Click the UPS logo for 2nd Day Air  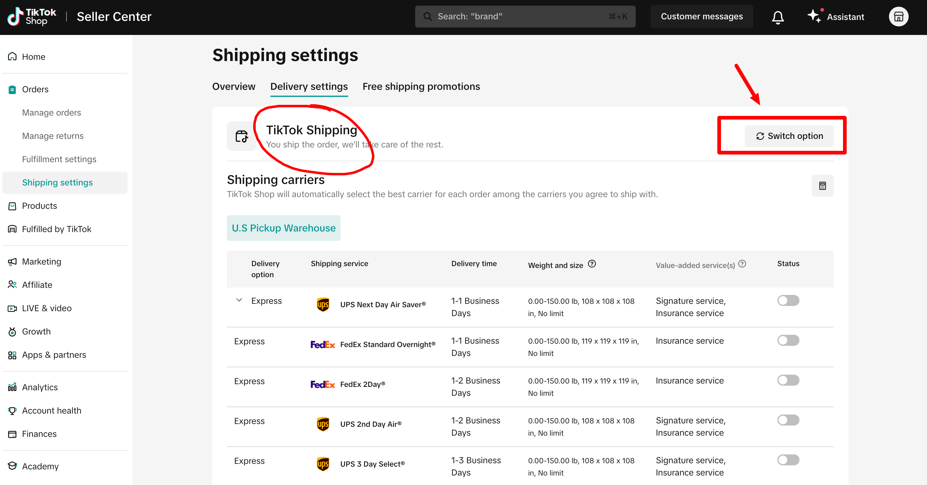coord(323,424)
